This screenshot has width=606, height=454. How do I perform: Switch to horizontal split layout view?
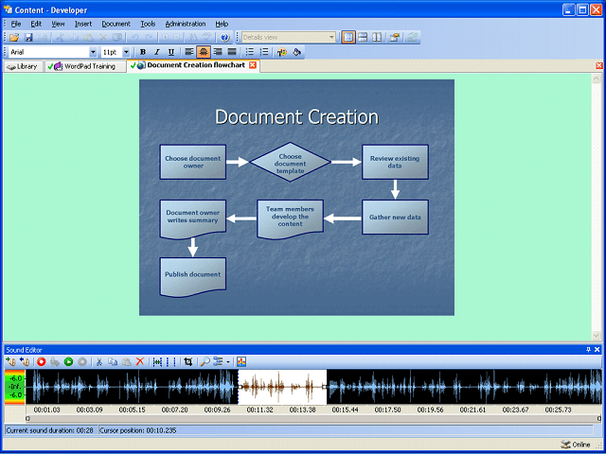[363, 38]
